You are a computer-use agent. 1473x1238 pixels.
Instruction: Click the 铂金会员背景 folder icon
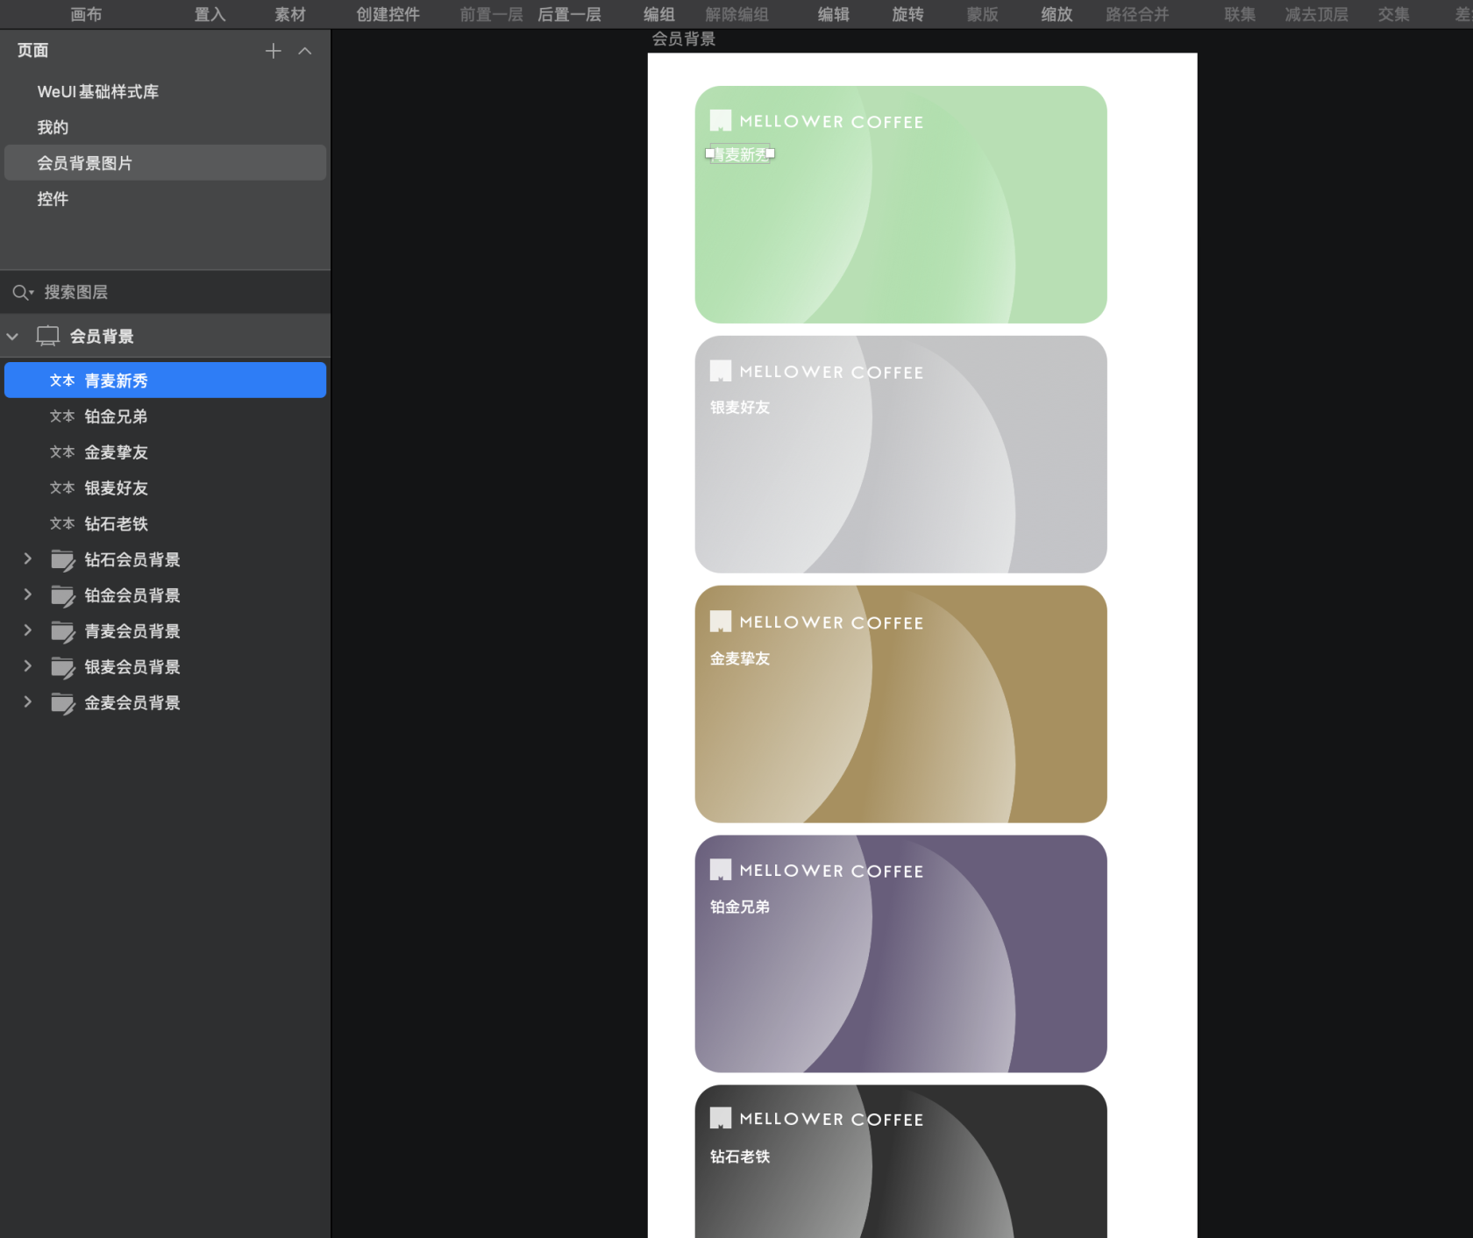[x=62, y=596]
